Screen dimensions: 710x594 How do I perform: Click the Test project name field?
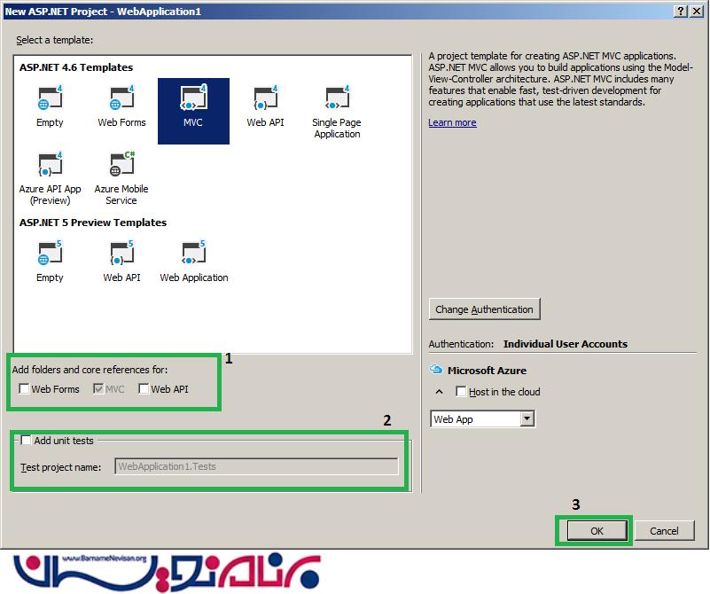pyautogui.click(x=256, y=466)
